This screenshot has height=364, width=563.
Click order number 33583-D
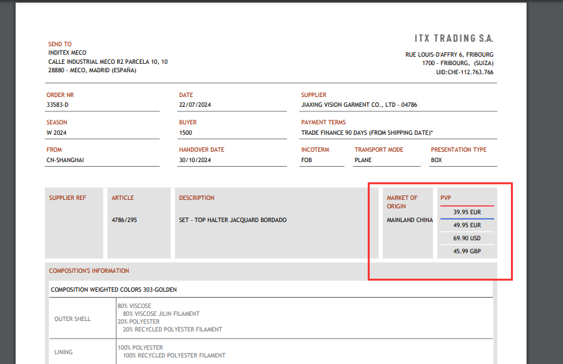(57, 105)
